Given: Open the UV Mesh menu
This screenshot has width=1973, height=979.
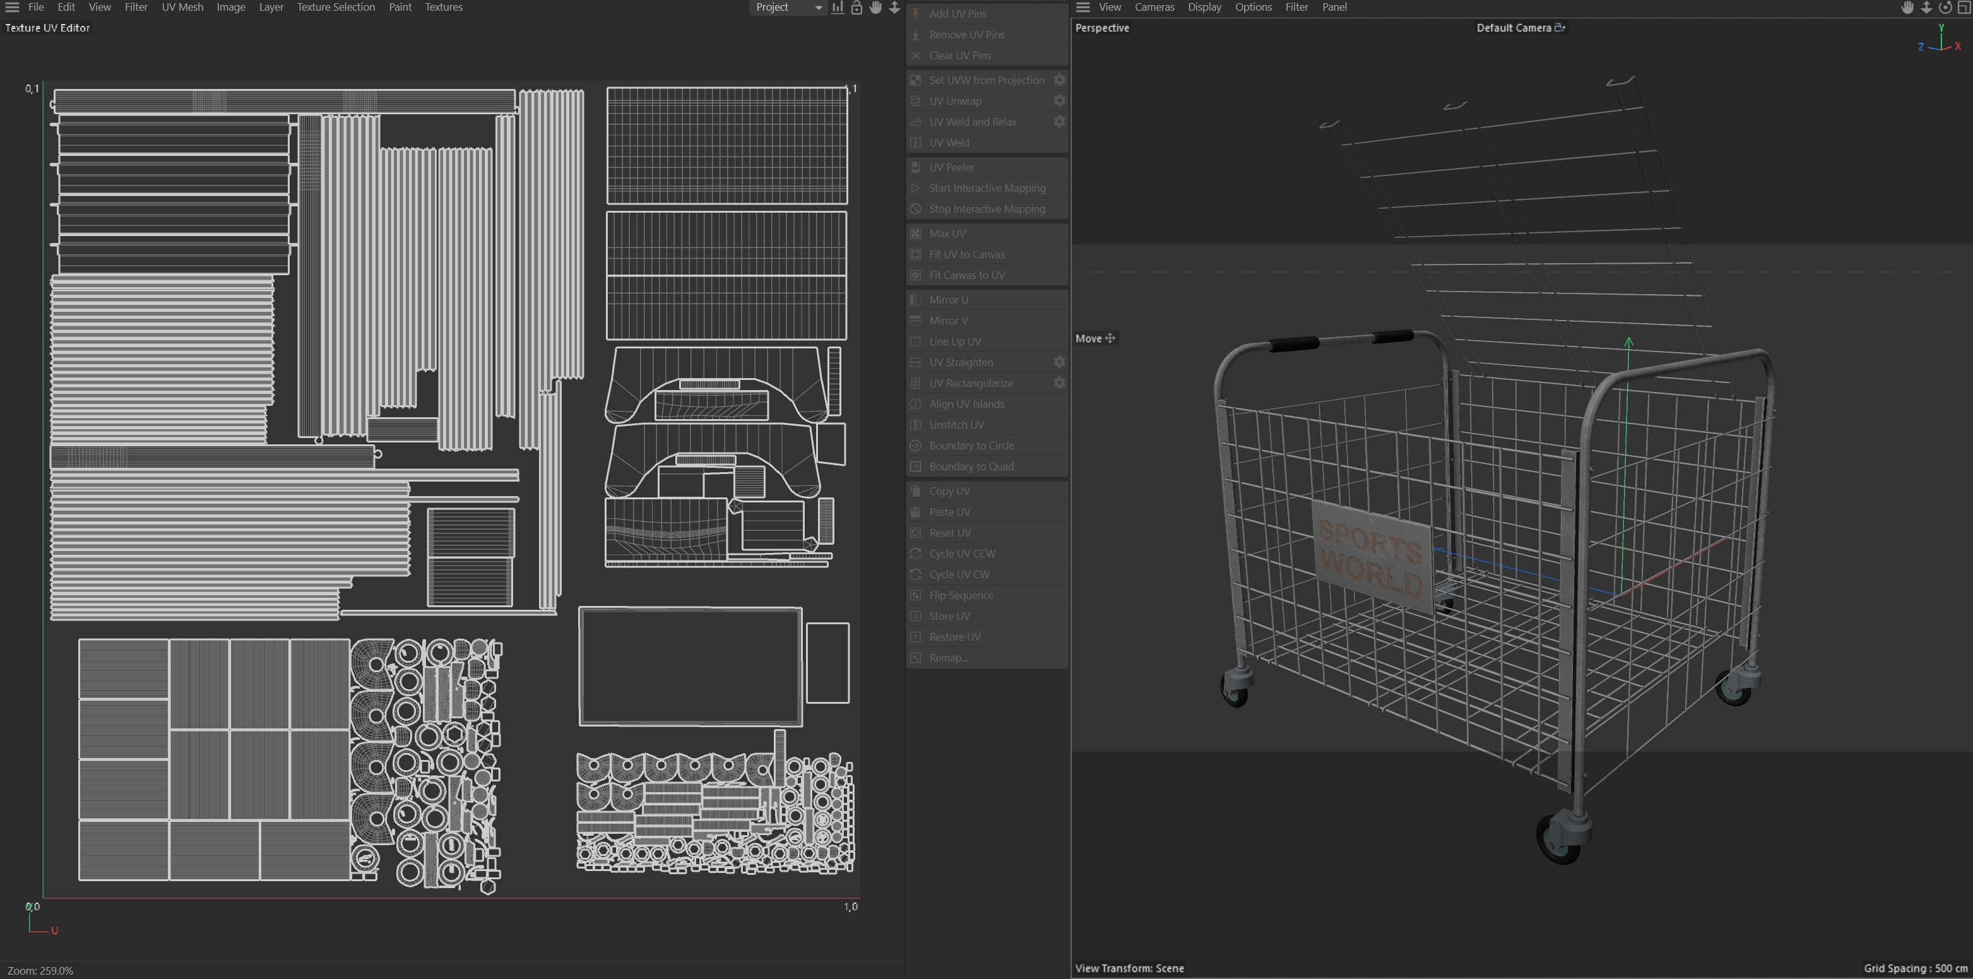Looking at the screenshot, I should coord(182,8).
